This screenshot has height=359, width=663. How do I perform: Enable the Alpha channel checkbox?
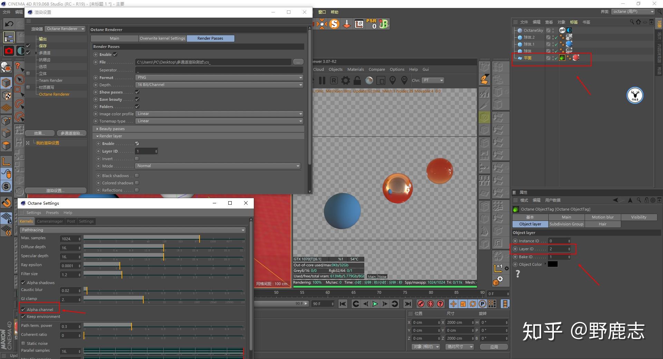tap(23, 310)
